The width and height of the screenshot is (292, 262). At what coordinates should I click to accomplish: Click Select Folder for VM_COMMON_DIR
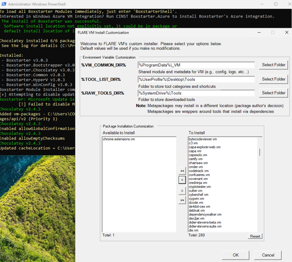[x=274, y=65]
